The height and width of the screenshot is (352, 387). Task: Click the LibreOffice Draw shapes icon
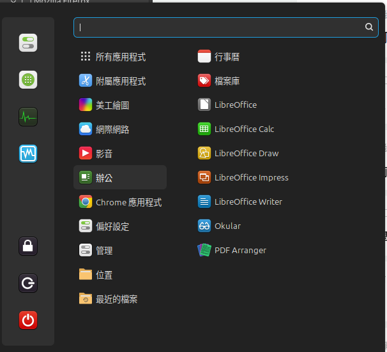click(x=204, y=153)
